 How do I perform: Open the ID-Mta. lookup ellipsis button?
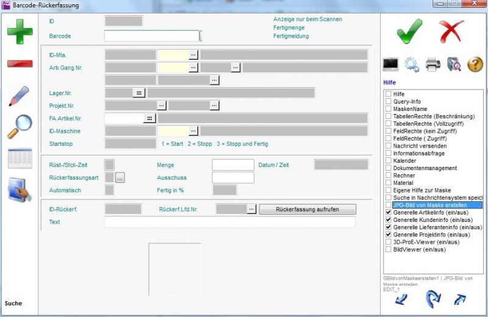tap(193, 55)
